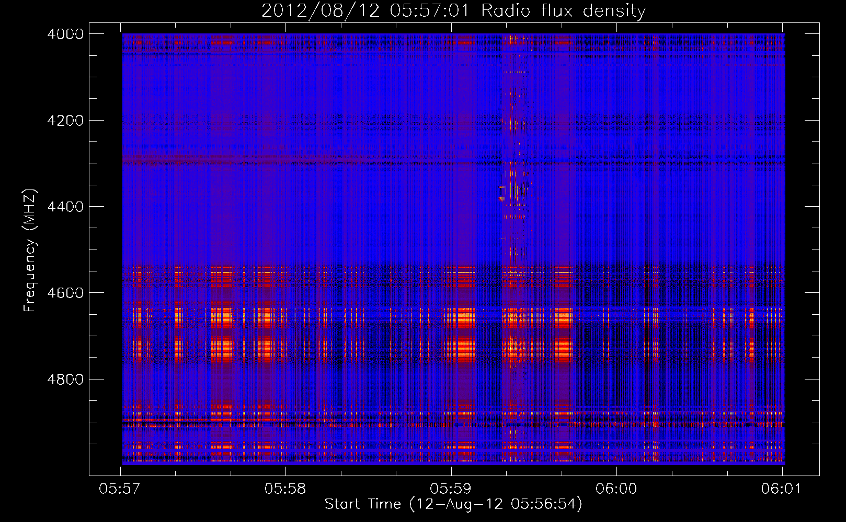Click the 05:57 time axis label
Image resolution: width=846 pixels, height=522 pixels.
[x=120, y=489]
